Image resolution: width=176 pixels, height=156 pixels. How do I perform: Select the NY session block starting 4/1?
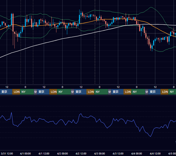click(x=64, y=92)
